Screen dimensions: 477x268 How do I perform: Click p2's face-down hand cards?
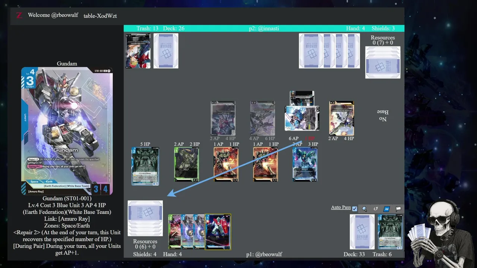click(329, 51)
